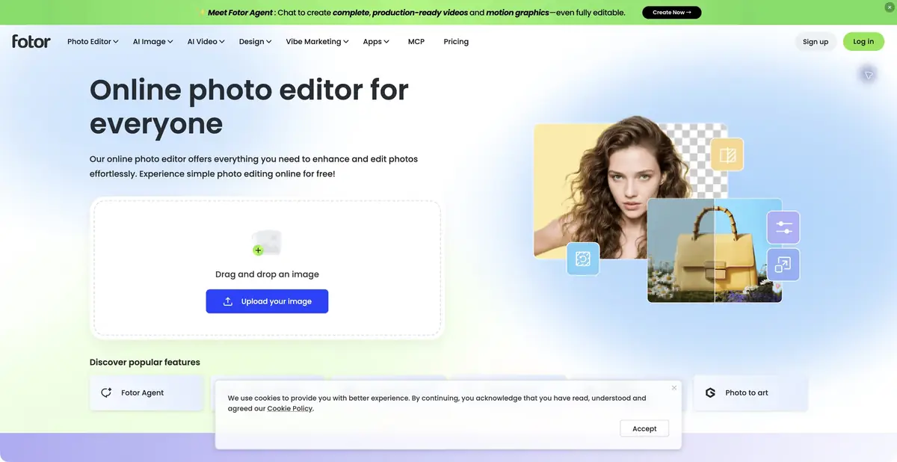Open the Apps dropdown
The width and height of the screenshot is (897, 462).
[376, 42]
